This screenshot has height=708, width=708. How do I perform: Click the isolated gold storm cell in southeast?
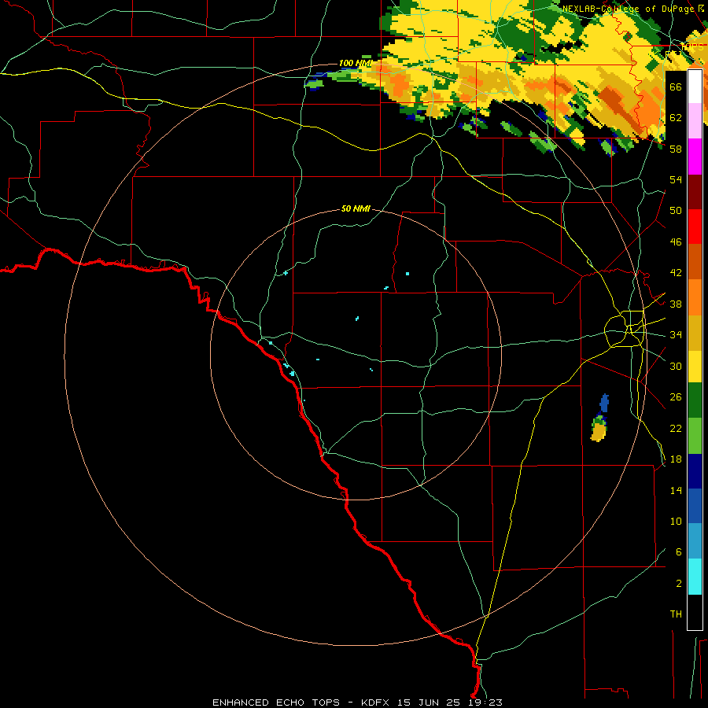599,432
